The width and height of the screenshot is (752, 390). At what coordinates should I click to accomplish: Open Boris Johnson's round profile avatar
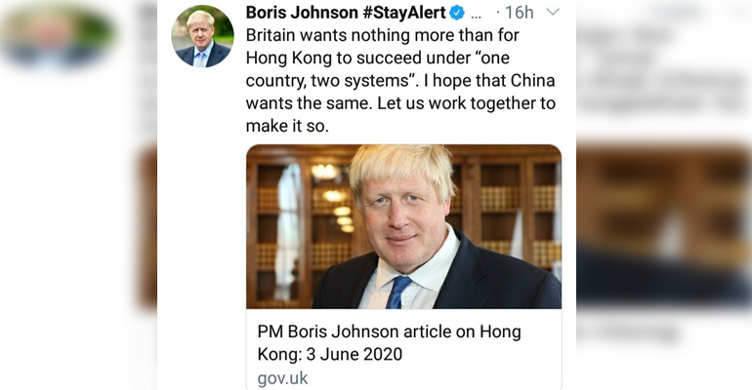tap(202, 36)
